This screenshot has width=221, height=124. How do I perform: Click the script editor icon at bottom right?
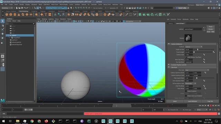tap(219, 114)
